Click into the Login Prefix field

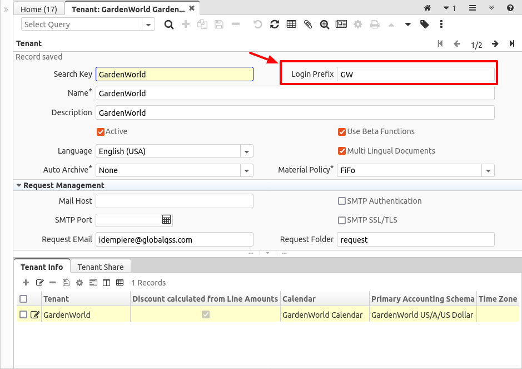point(415,75)
